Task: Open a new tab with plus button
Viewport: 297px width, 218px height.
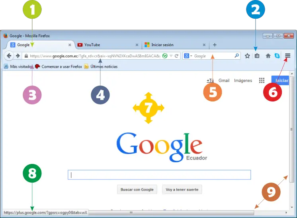Action: (215, 45)
